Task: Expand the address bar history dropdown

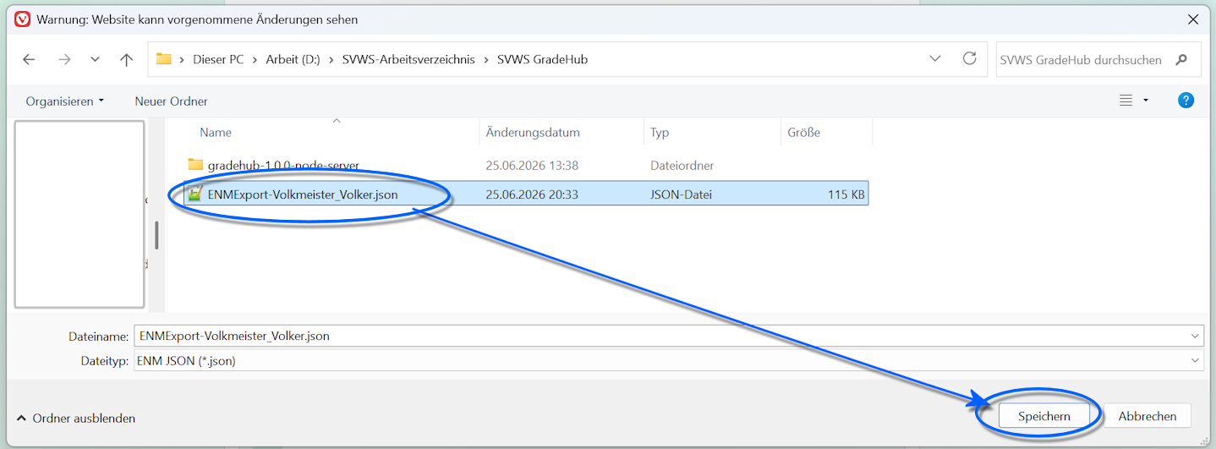Action: click(x=934, y=59)
